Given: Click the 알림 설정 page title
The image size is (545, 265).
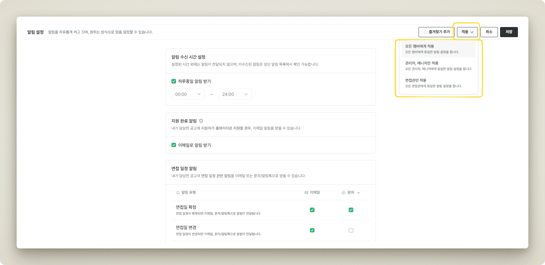Looking at the screenshot, I should point(35,32).
